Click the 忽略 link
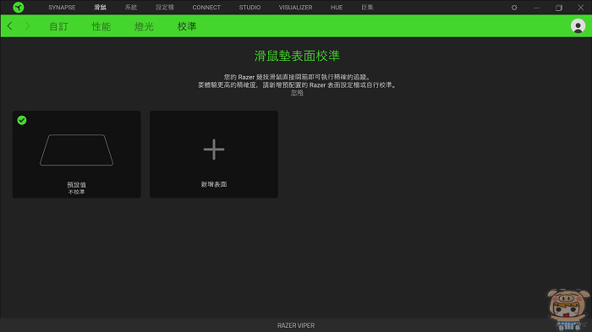 [x=297, y=93]
